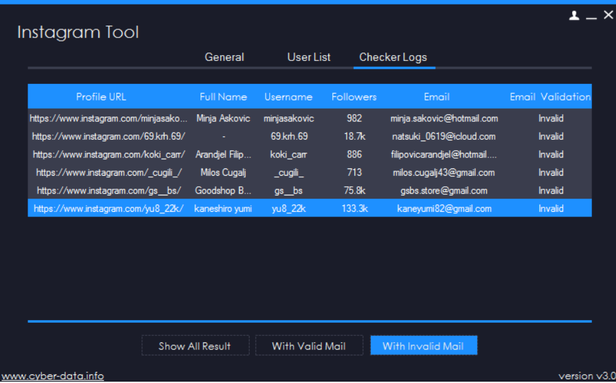The height and width of the screenshot is (383, 616).
Task: Select the gs__bs profile URL
Action: (x=109, y=191)
